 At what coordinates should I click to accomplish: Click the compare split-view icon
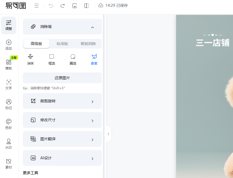[87, 6]
